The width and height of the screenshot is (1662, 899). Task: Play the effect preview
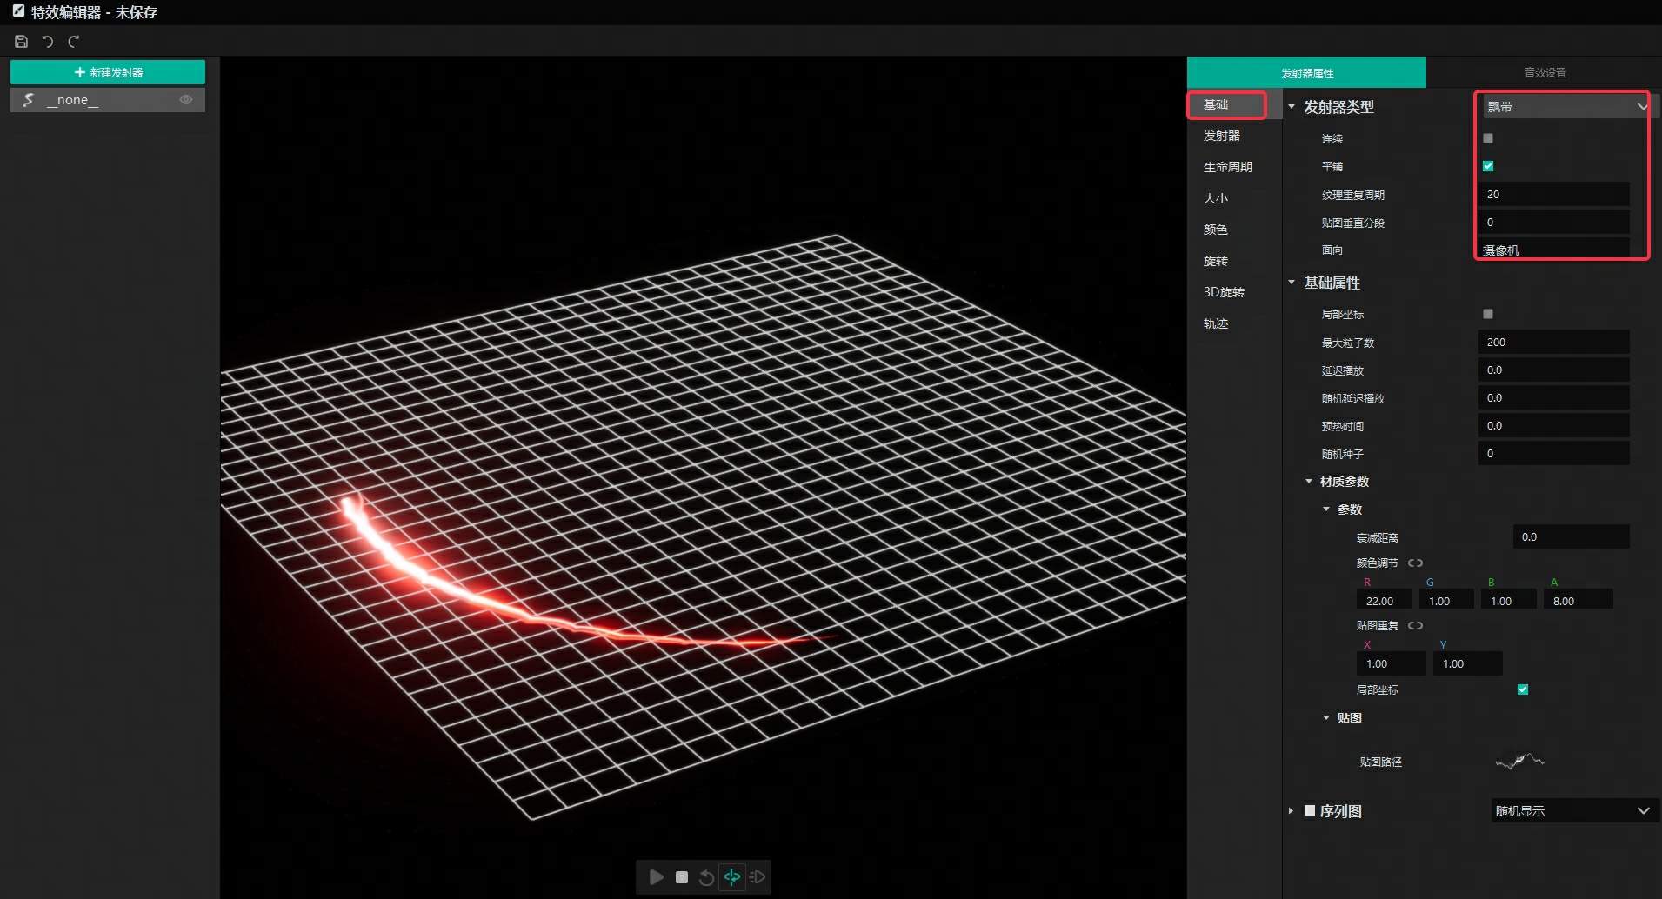click(x=657, y=877)
